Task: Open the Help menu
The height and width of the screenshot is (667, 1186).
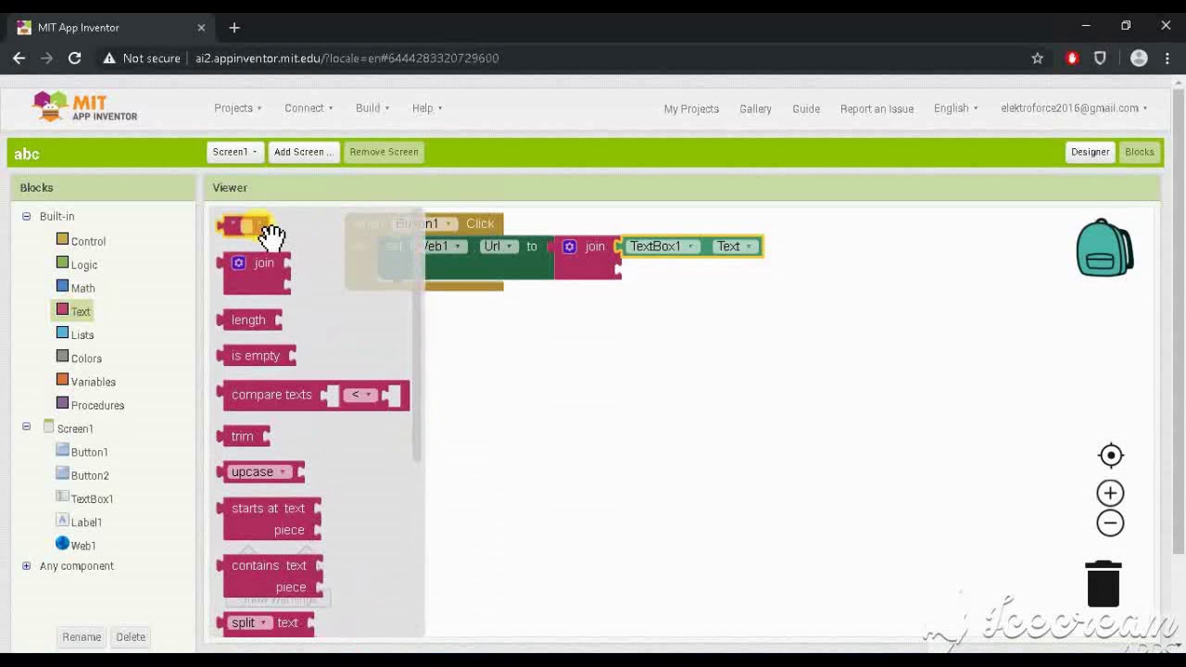Action: click(x=427, y=108)
